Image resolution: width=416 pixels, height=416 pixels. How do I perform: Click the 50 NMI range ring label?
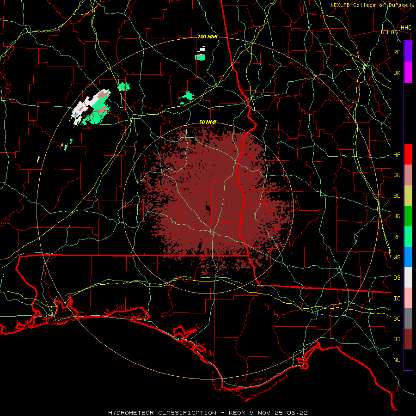point(208,122)
